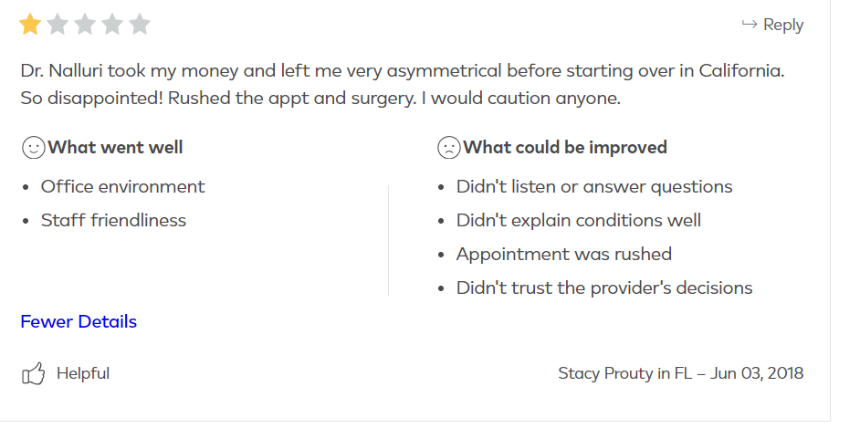Click the third gray rating star
The width and height of the screenshot is (860, 439).
click(x=85, y=25)
